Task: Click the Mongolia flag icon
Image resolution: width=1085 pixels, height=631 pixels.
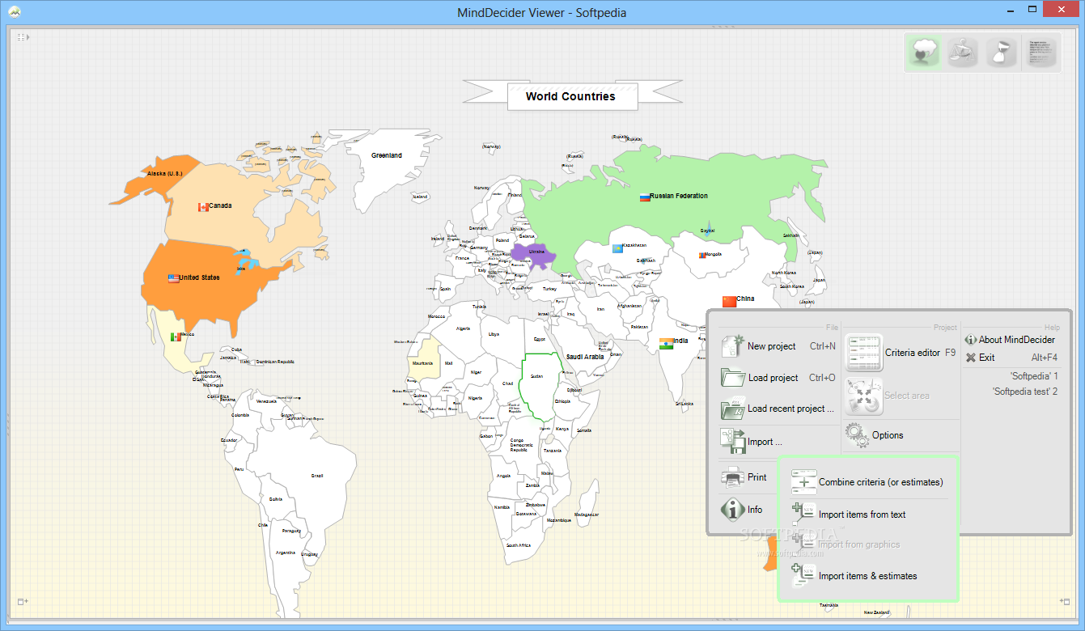Action: point(702,256)
